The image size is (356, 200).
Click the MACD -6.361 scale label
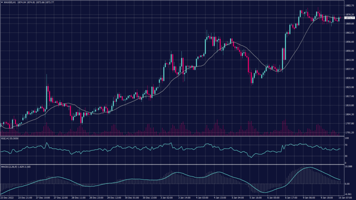pos(349,194)
